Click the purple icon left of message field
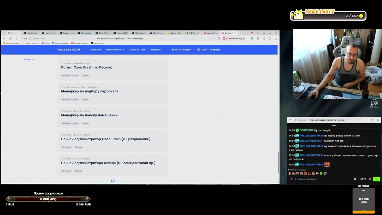382x215 pixels. pos(291,179)
